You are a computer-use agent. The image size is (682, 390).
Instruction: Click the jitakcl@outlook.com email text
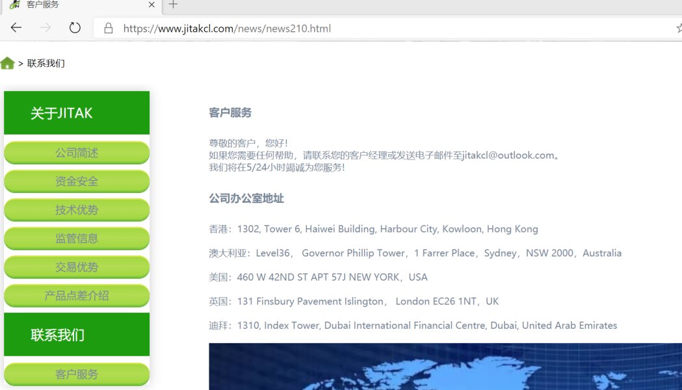[x=508, y=155]
